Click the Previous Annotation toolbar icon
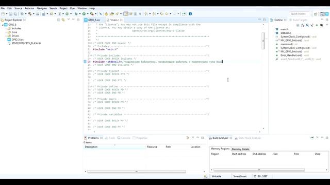Image resolution: width=330 pixels, height=185 pixels. pyautogui.click(x=154, y=14)
